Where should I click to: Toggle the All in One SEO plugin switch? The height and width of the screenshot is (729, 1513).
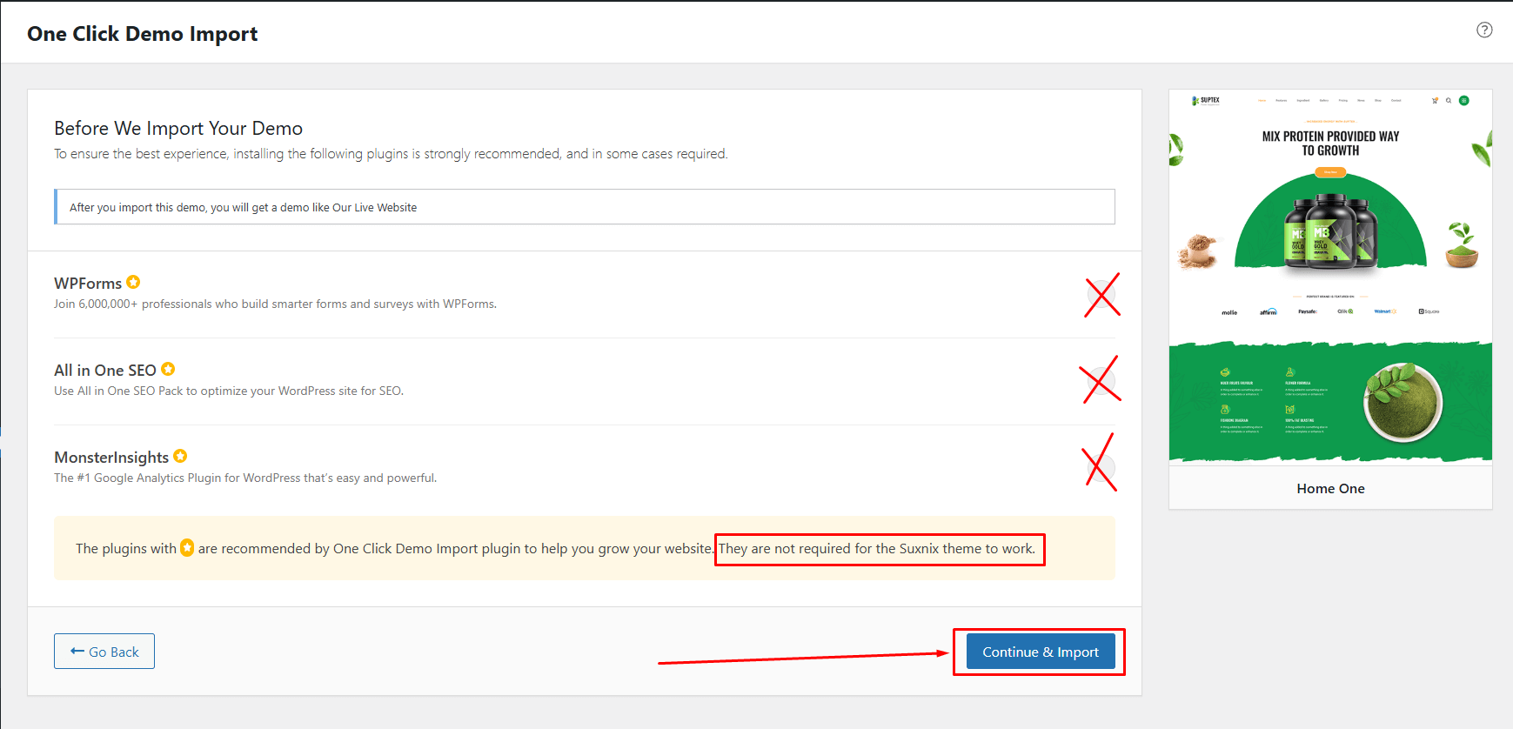(x=1101, y=382)
